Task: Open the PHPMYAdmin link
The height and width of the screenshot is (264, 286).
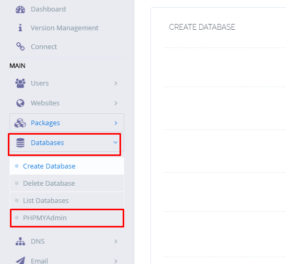Action: click(x=67, y=218)
